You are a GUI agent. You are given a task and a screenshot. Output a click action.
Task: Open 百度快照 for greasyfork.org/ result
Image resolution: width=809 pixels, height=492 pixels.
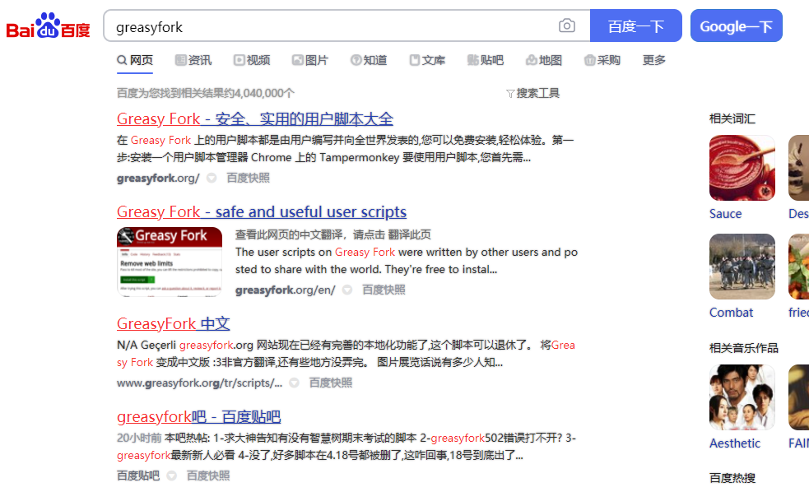click(249, 178)
